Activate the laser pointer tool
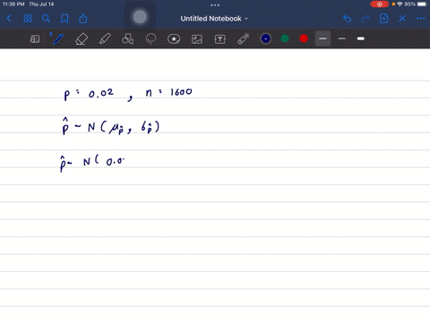The image size is (430, 322). 244,38
